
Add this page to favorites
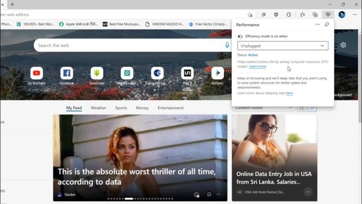[250, 15]
